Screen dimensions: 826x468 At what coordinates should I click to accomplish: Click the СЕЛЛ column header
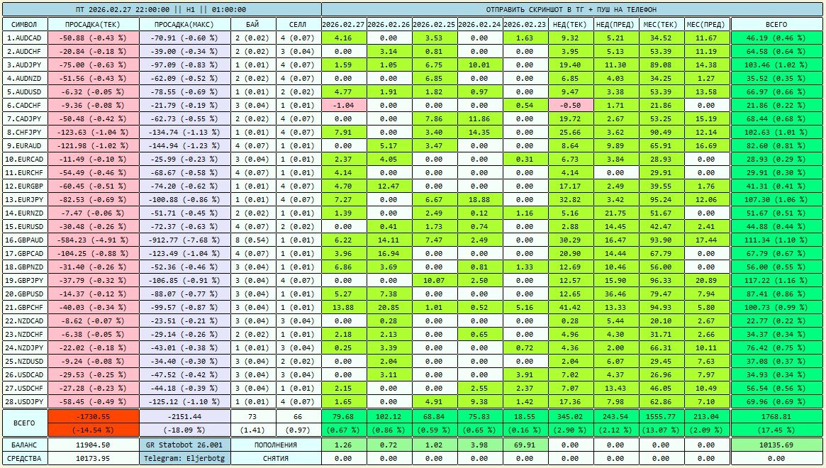[298, 24]
